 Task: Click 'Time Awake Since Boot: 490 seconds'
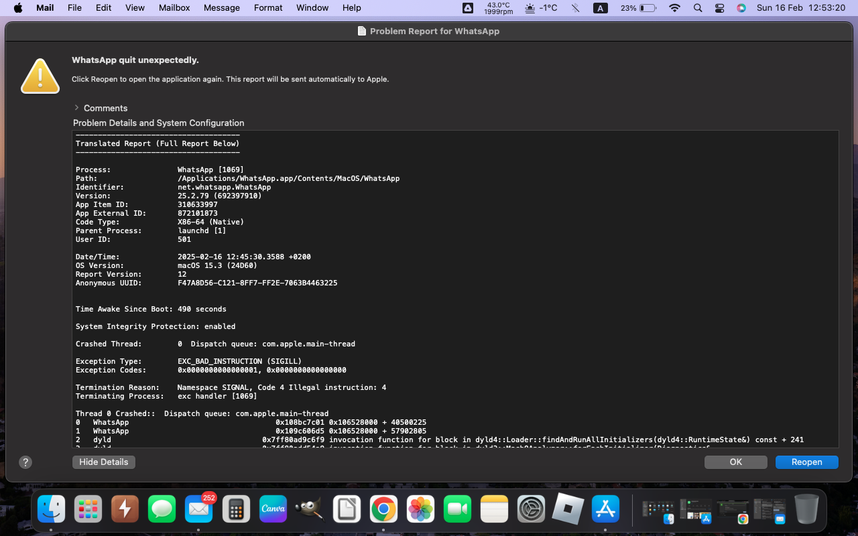pyautogui.click(x=151, y=309)
